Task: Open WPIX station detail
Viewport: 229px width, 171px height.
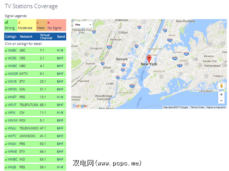Action: [12, 113]
